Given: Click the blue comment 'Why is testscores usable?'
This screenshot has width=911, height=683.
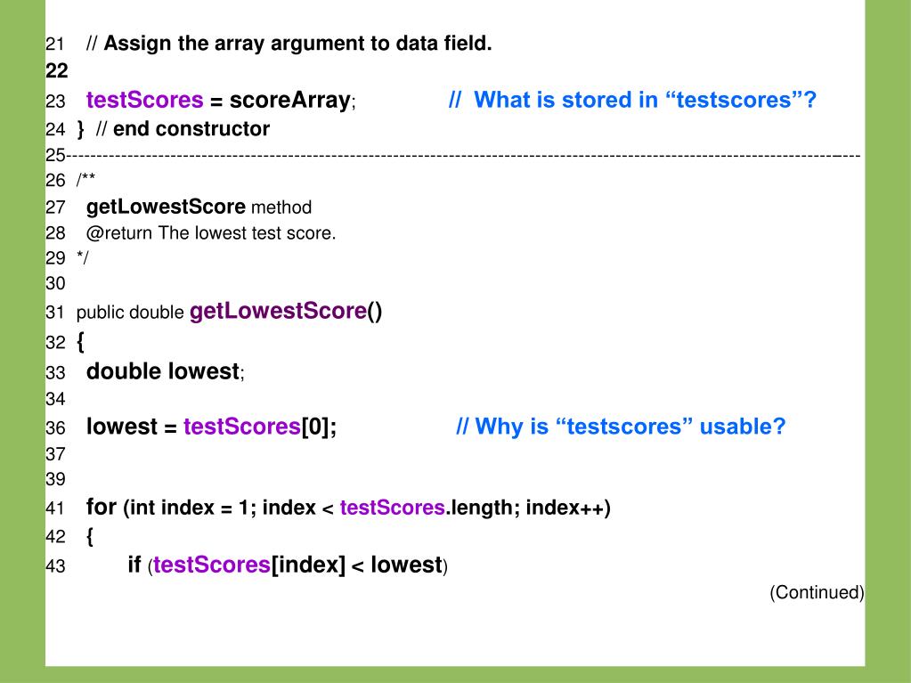Looking at the screenshot, I should tap(621, 427).
